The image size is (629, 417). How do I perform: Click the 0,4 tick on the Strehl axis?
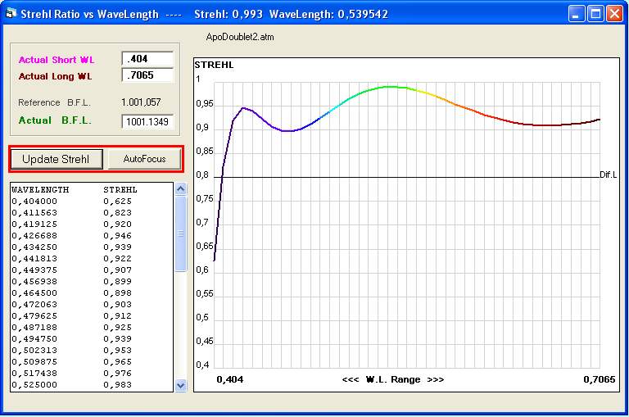coord(202,365)
